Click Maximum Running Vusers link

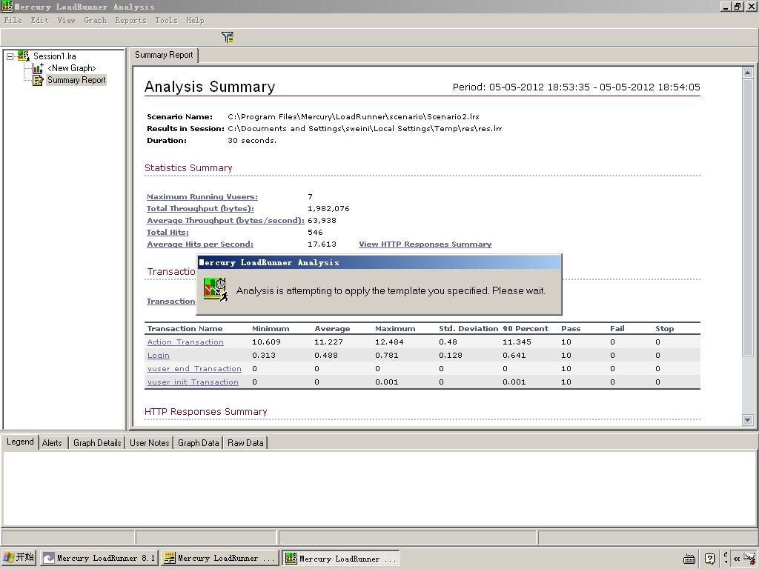click(x=202, y=197)
